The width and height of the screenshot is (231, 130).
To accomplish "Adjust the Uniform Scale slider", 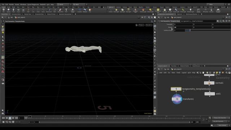I will pyautogui.click(x=208, y=30).
